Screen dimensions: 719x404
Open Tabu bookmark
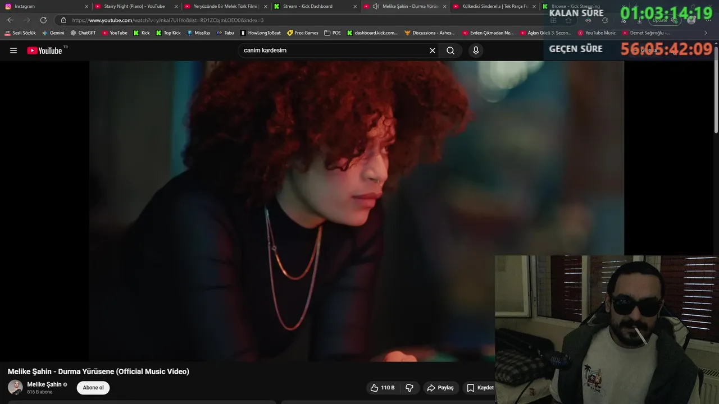tap(225, 33)
